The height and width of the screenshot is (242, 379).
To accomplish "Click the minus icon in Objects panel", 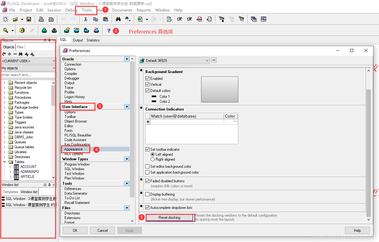I will [x=15, y=54].
